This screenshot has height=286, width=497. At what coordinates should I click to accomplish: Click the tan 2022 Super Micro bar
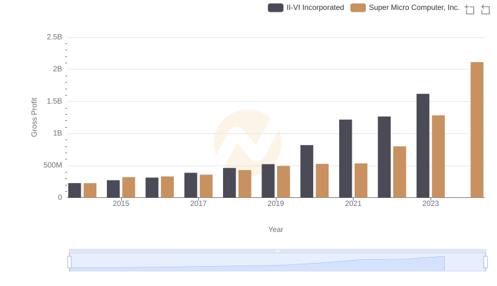pyautogui.click(x=399, y=172)
